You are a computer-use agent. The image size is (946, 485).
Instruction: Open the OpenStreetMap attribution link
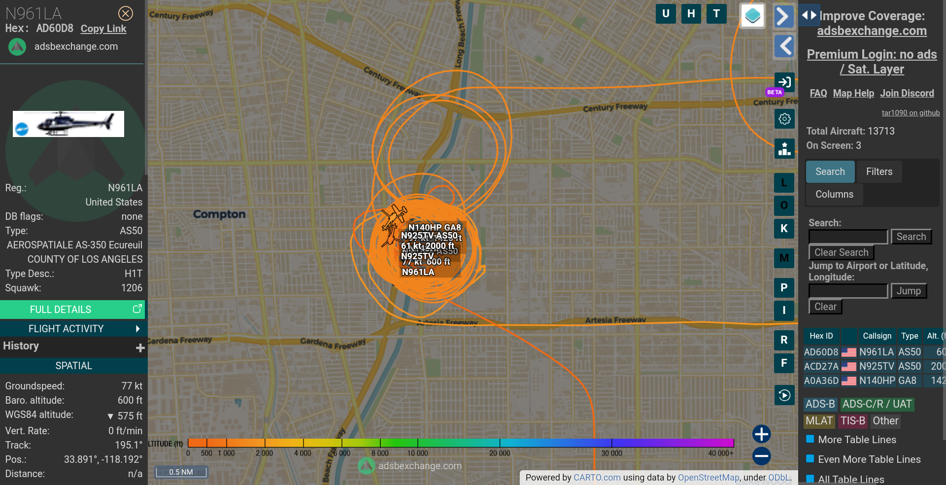pyautogui.click(x=709, y=477)
